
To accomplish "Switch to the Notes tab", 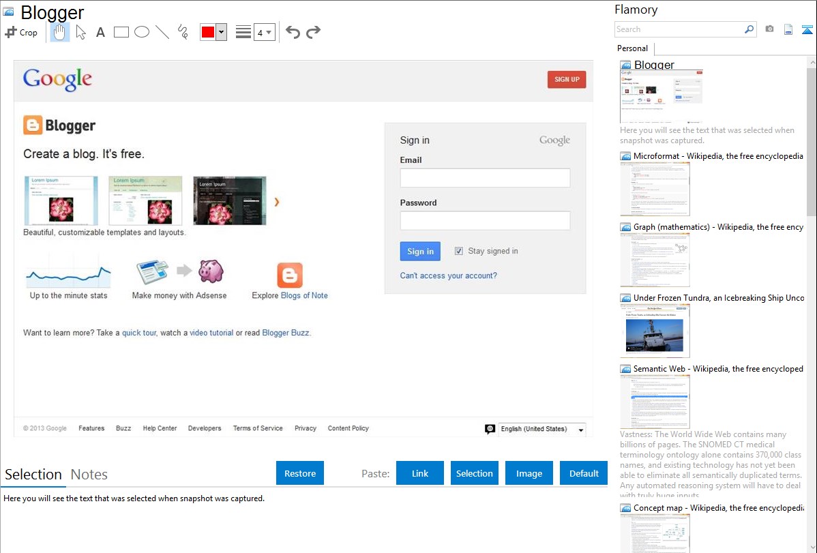I will coord(89,475).
